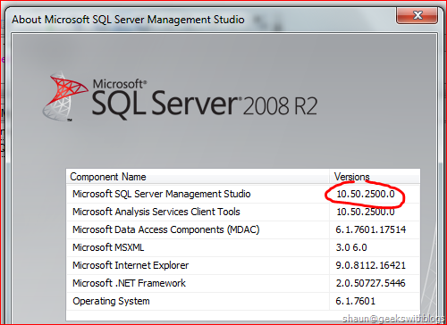This screenshot has height=325, width=447.
Task: Click MSXML version value 3.0 6.0
Action: pos(351,247)
